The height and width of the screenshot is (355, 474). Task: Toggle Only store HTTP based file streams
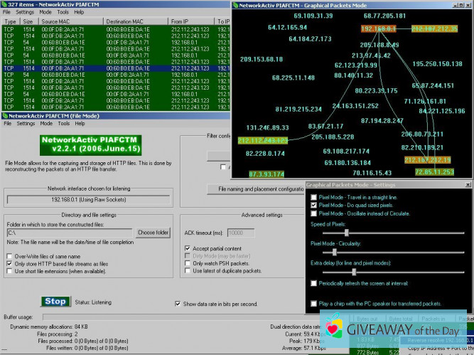[x=9, y=263]
